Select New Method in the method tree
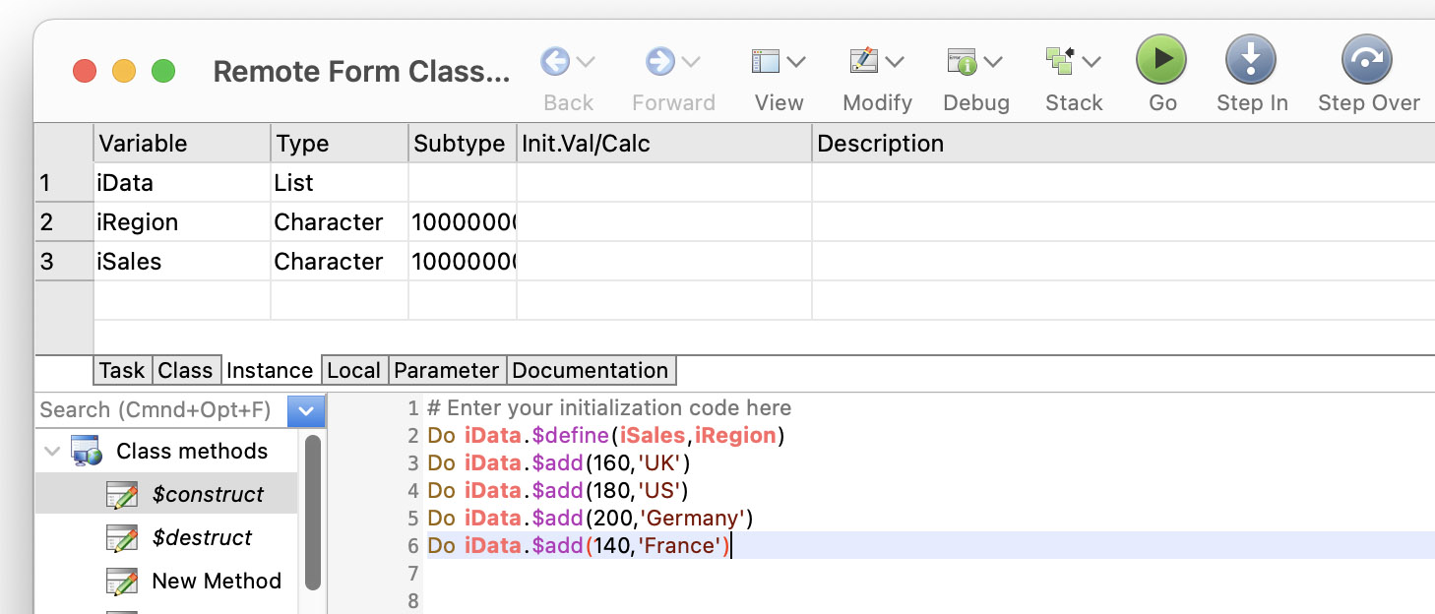Image resolution: width=1435 pixels, height=614 pixels. [x=217, y=581]
